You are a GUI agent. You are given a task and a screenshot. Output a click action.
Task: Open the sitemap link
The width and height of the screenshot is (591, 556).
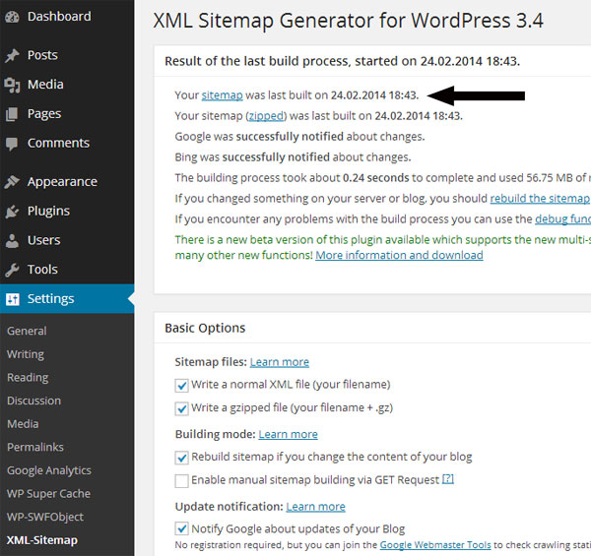click(222, 95)
